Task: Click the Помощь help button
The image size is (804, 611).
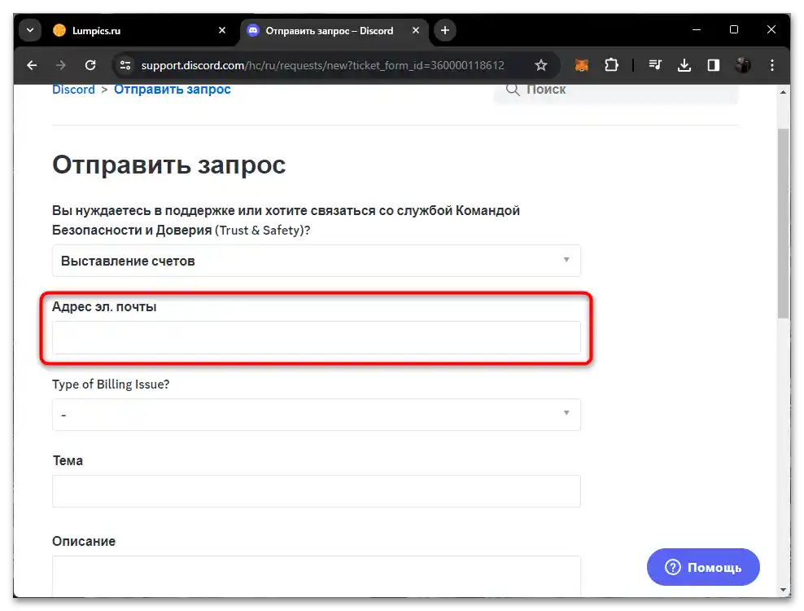Action: [x=702, y=567]
